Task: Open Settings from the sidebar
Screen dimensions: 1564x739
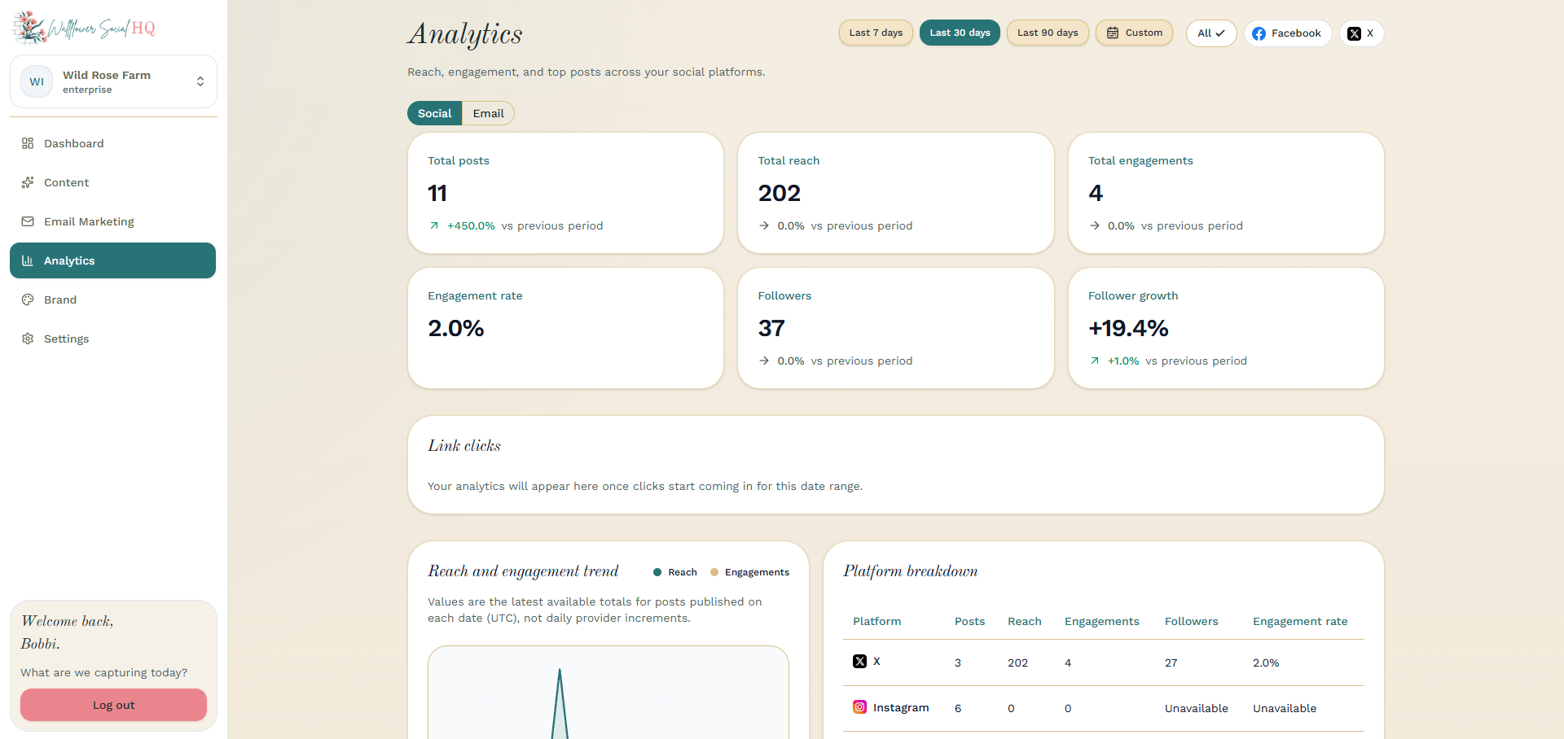Action: click(112, 339)
